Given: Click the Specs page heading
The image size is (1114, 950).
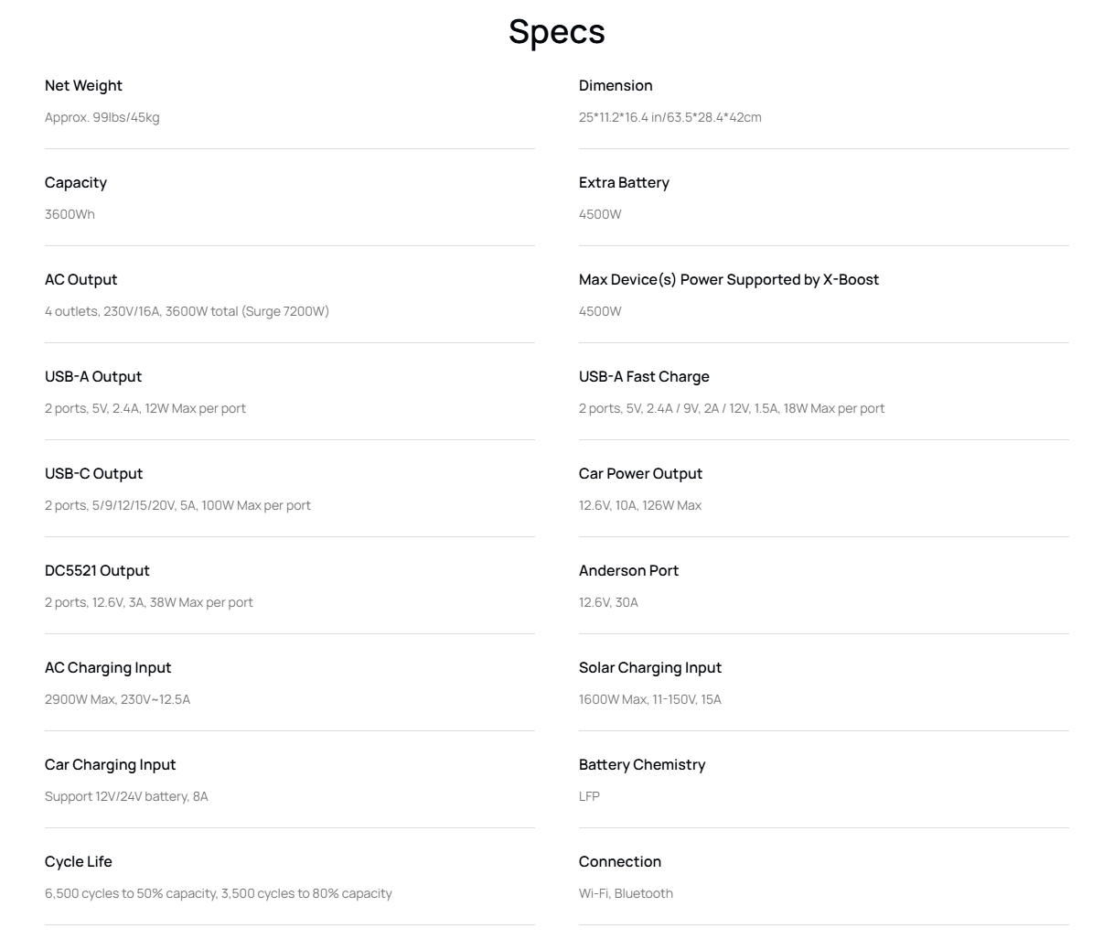Looking at the screenshot, I should click(556, 32).
